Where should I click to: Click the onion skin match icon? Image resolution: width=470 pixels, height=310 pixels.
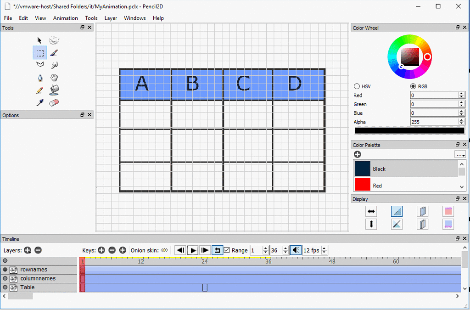[164, 250]
